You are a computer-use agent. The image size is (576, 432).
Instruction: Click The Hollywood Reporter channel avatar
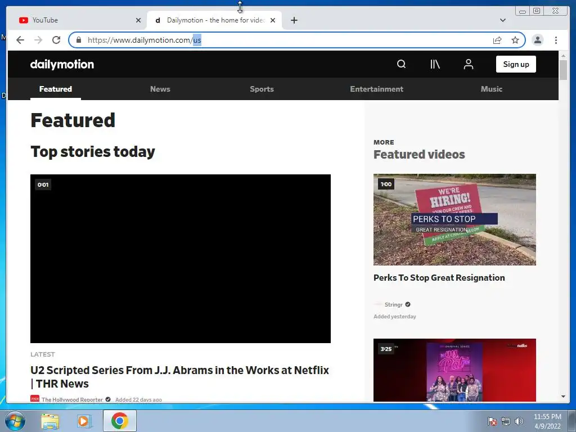click(x=35, y=399)
